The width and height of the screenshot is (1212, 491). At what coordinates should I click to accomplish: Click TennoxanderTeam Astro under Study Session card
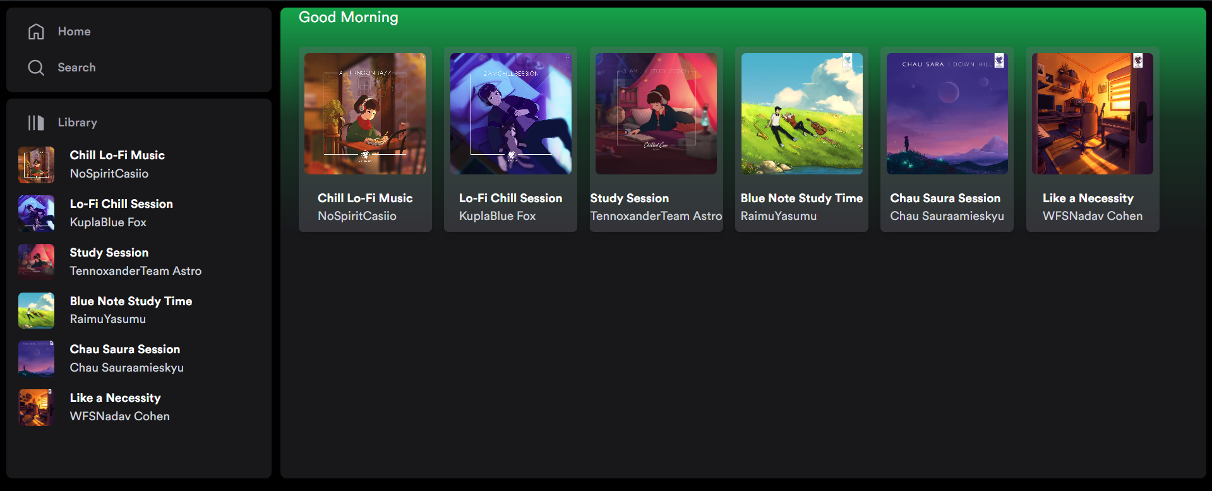(656, 216)
